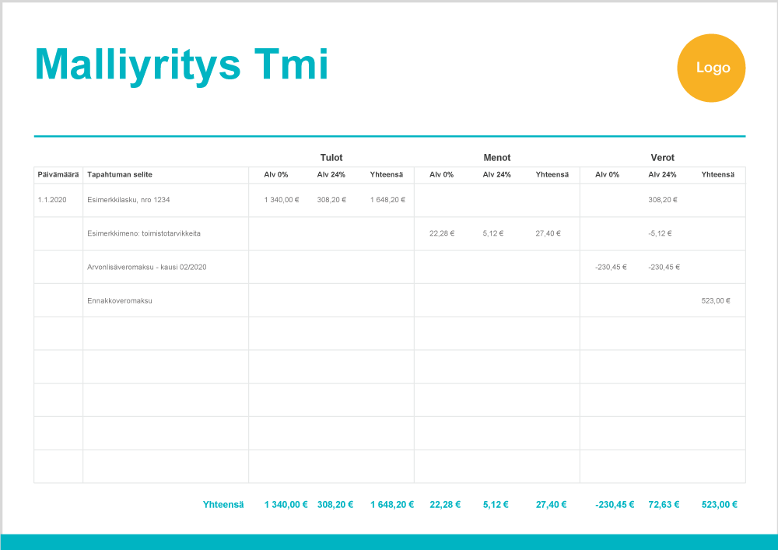This screenshot has height=550, width=778.
Task: Click the Ennakkoveromaksu description cell
Action: coord(120,300)
